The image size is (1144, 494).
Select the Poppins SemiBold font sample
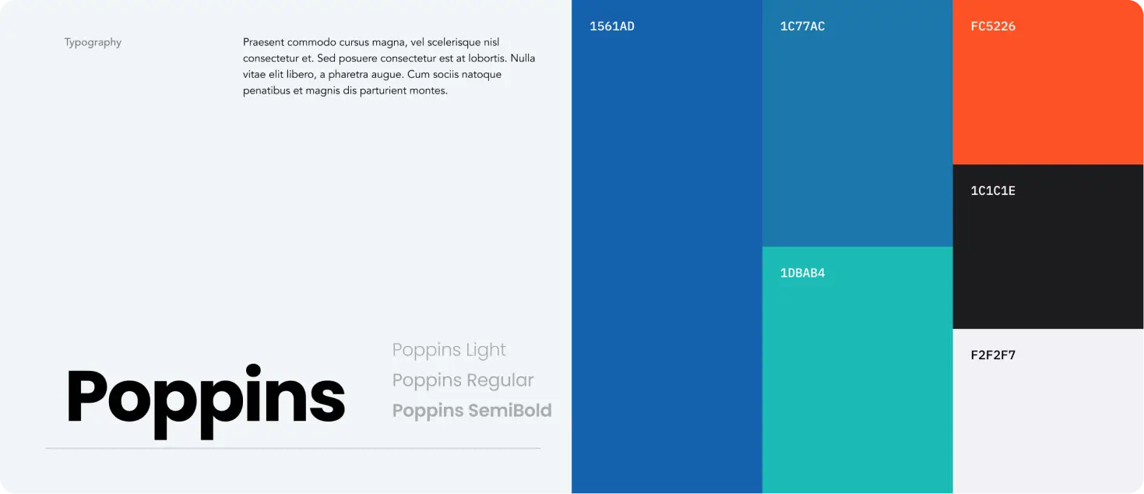click(472, 411)
